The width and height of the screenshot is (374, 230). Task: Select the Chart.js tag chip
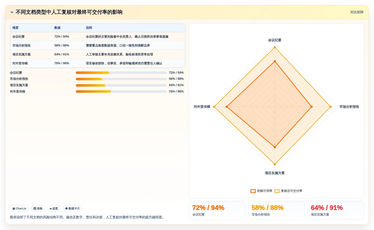[19, 209]
